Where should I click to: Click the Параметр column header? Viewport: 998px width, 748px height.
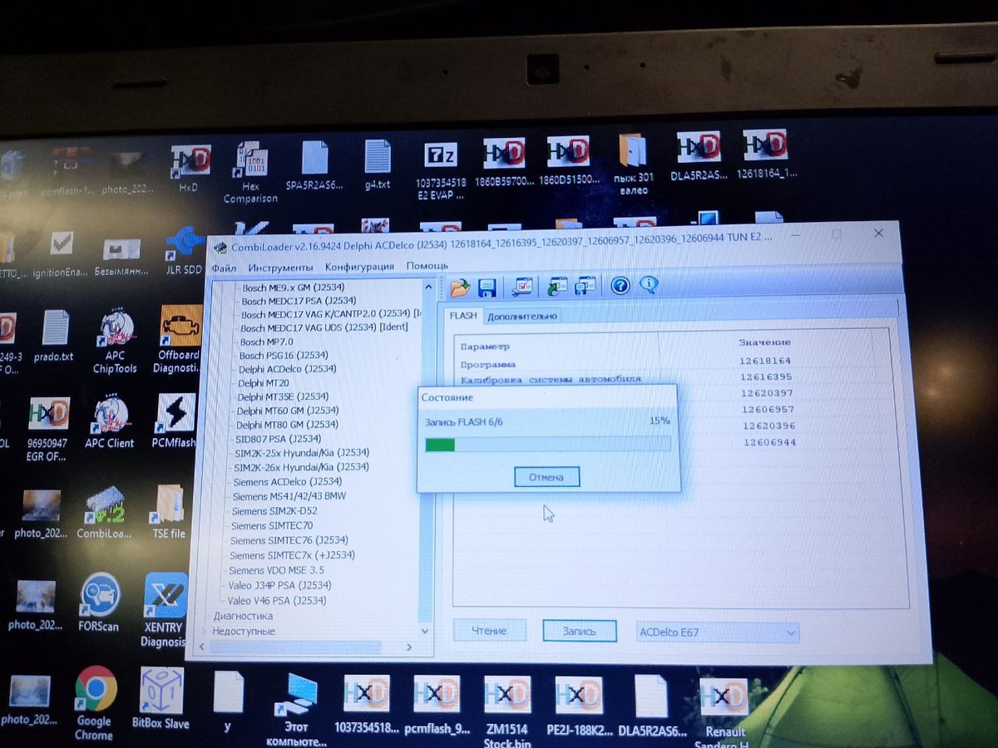click(x=485, y=346)
